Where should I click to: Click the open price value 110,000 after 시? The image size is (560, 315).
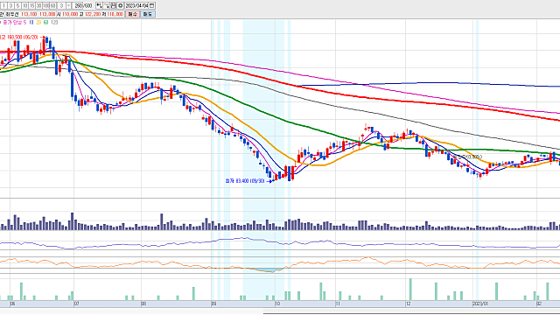coord(70,14)
